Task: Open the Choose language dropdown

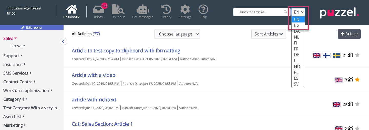Action: (177, 34)
